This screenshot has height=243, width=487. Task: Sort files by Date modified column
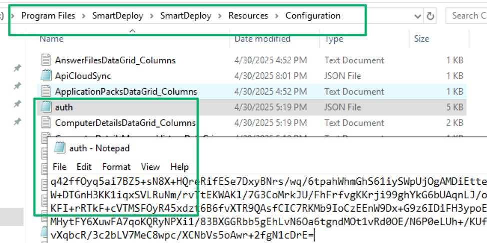tap(262, 39)
